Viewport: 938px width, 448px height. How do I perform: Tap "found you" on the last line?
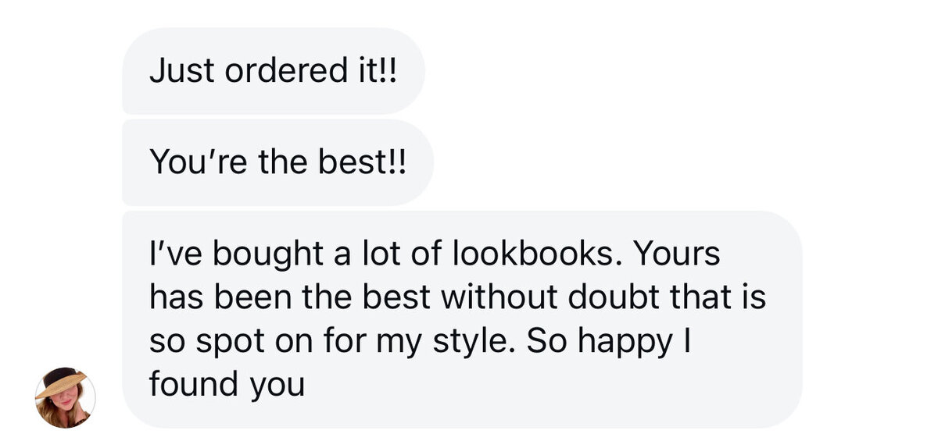(x=226, y=385)
